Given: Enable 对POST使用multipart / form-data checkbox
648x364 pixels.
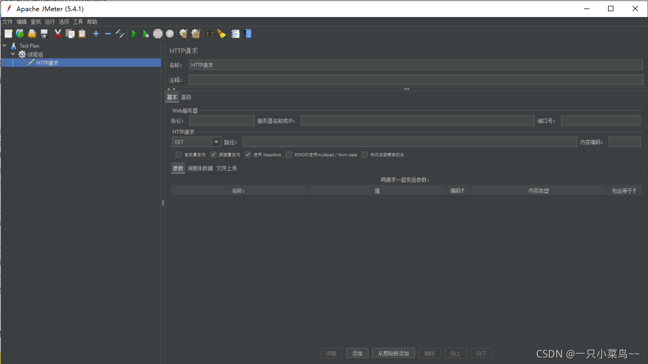Looking at the screenshot, I should (x=289, y=155).
